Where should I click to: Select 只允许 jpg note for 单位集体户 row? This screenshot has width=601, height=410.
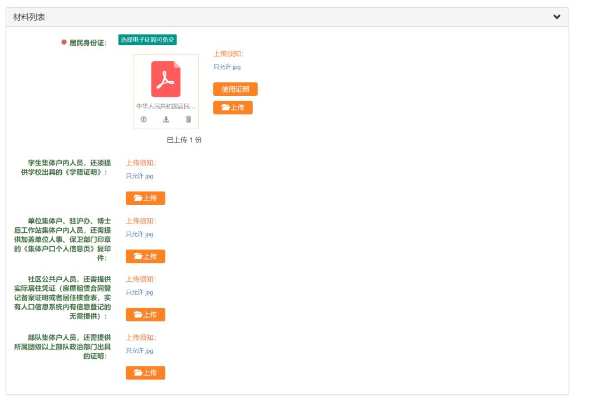tap(139, 234)
